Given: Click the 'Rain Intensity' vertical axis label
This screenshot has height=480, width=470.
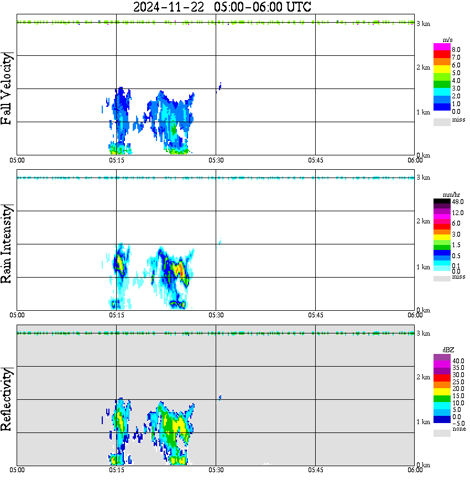Looking at the screenshot, I should (x=6, y=244).
